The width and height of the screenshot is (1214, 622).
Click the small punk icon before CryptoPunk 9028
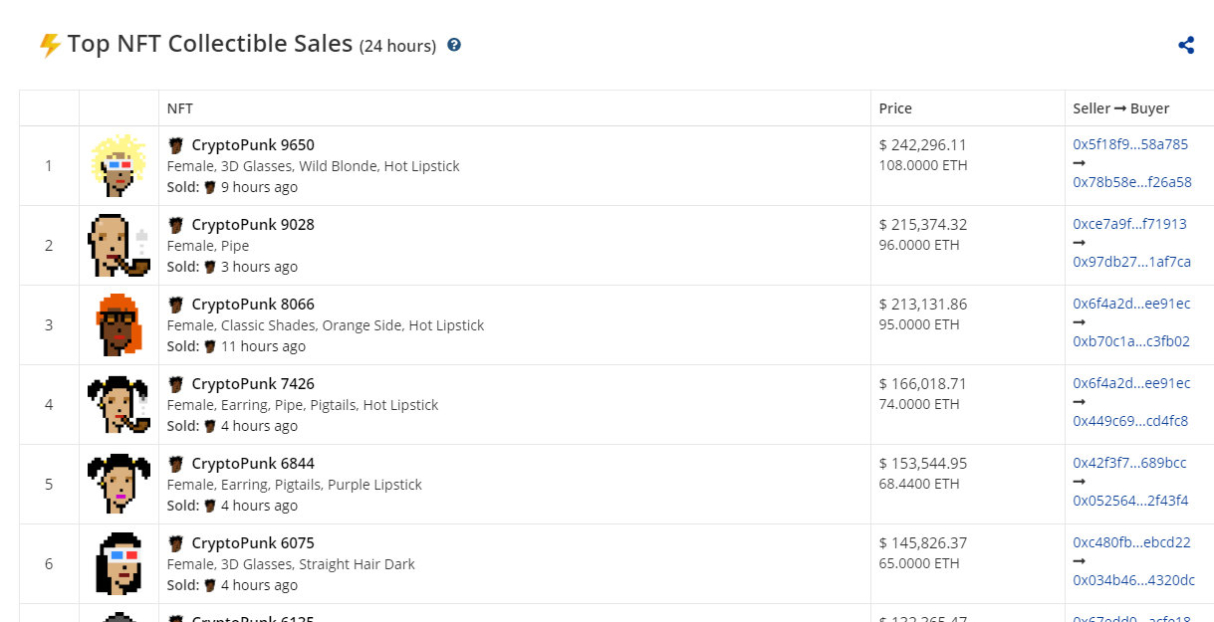coord(176,225)
